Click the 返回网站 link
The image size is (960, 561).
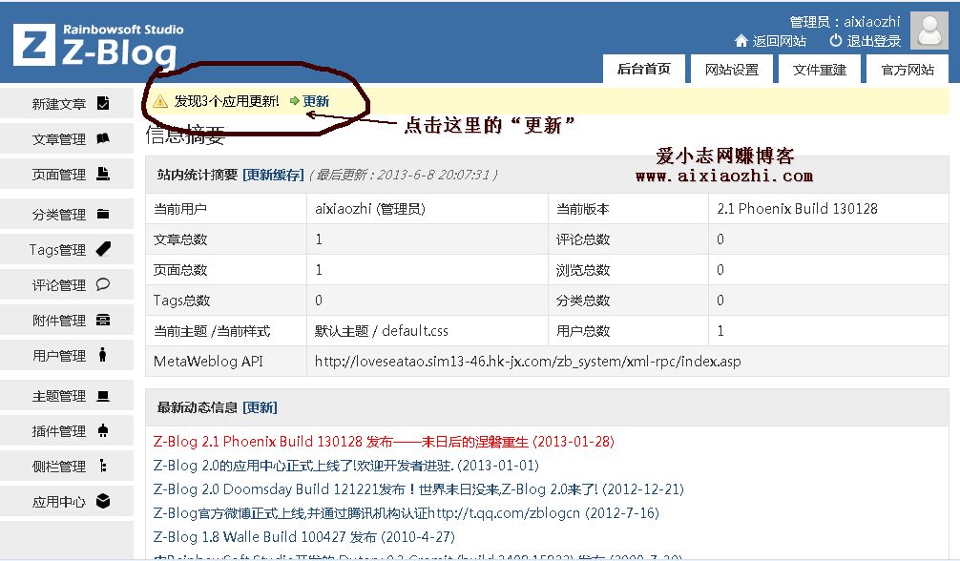[x=779, y=41]
